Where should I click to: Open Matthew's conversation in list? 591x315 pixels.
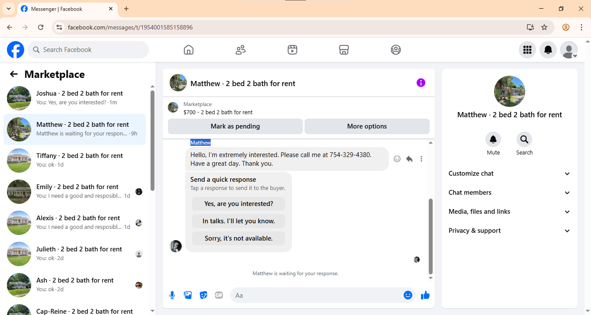pyautogui.click(x=74, y=129)
